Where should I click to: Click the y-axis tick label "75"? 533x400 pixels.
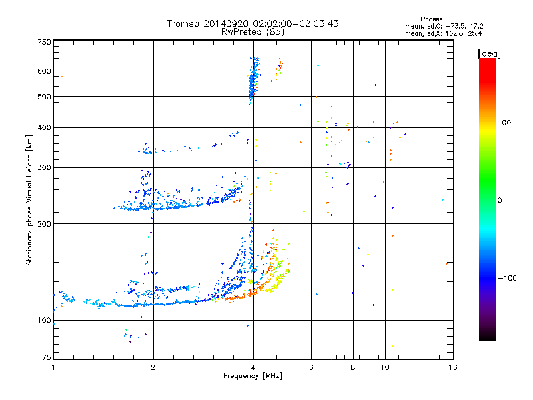47,357
